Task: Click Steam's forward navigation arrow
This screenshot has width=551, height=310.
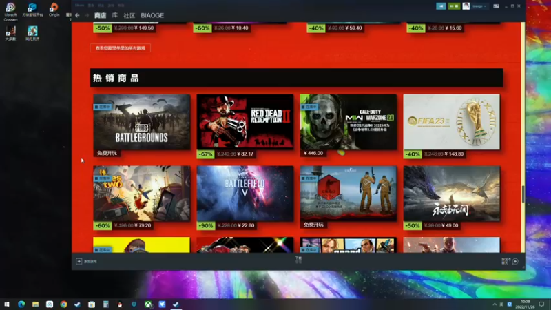Action: pyautogui.click(x=87, y=15)
